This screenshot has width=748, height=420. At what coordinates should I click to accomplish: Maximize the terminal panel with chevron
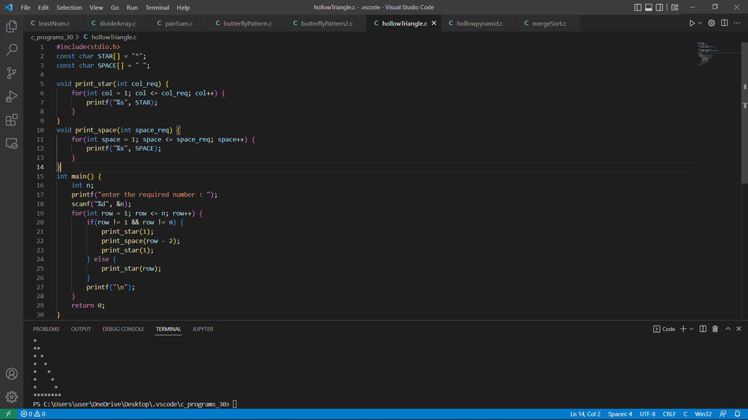click(727, 329)
